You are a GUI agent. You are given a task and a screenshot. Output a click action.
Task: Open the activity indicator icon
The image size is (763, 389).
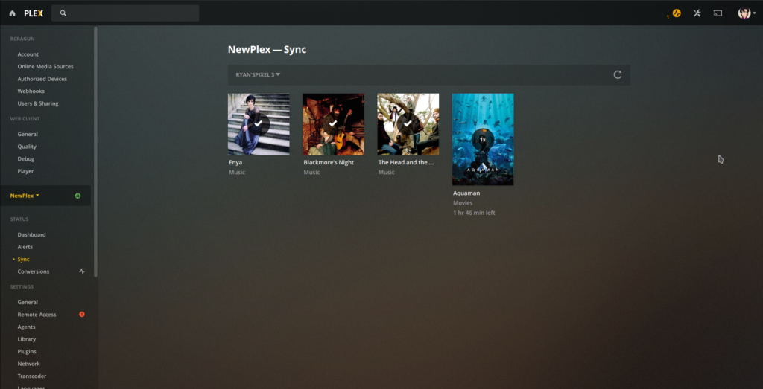tap(677, 13)
